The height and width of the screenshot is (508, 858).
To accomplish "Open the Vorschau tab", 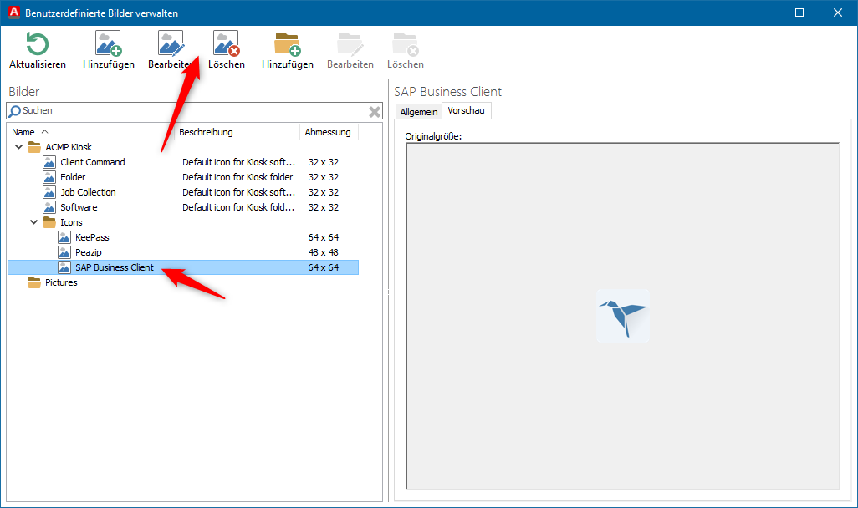I will (x=466, y=111).
